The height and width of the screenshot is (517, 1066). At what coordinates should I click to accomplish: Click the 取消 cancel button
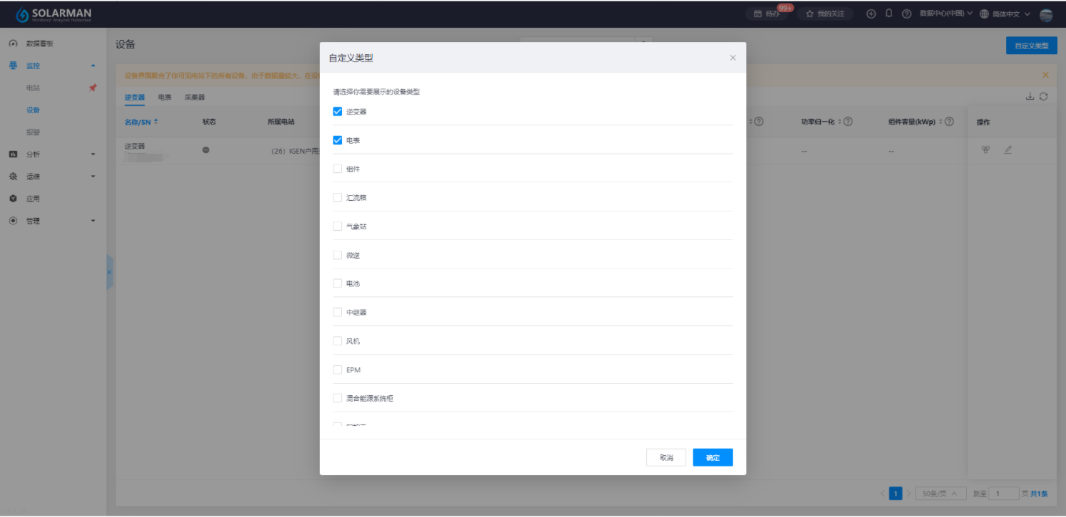(x=666, y=458)
